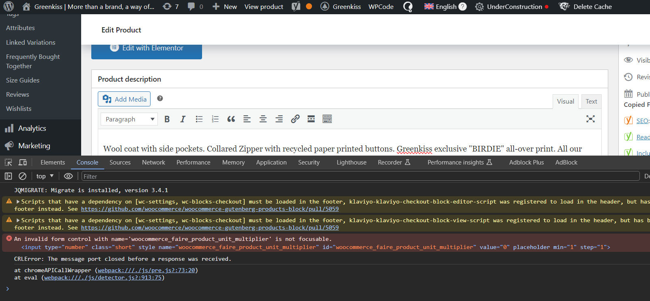Toggle the console sidebar panel

tap(8, 176)
